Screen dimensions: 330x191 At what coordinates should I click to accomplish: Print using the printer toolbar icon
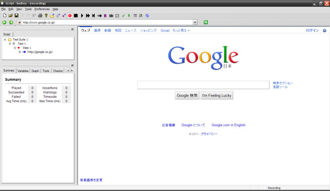[40, 16]
